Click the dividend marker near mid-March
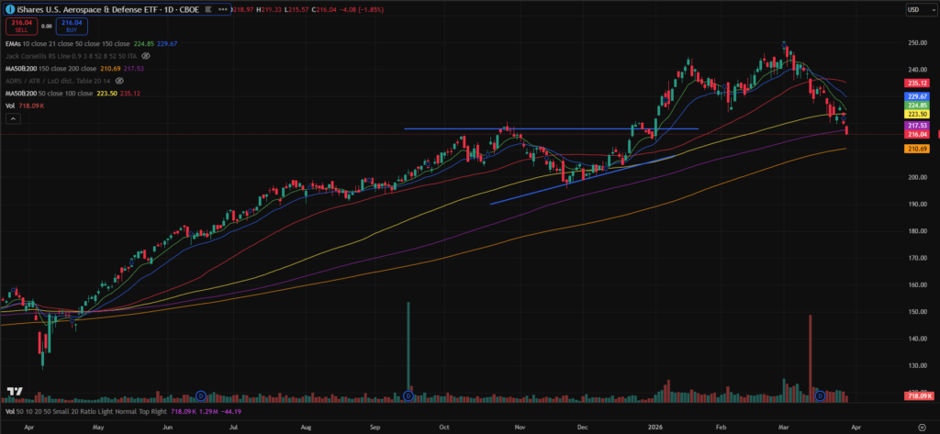 click(x=822, y=395)
